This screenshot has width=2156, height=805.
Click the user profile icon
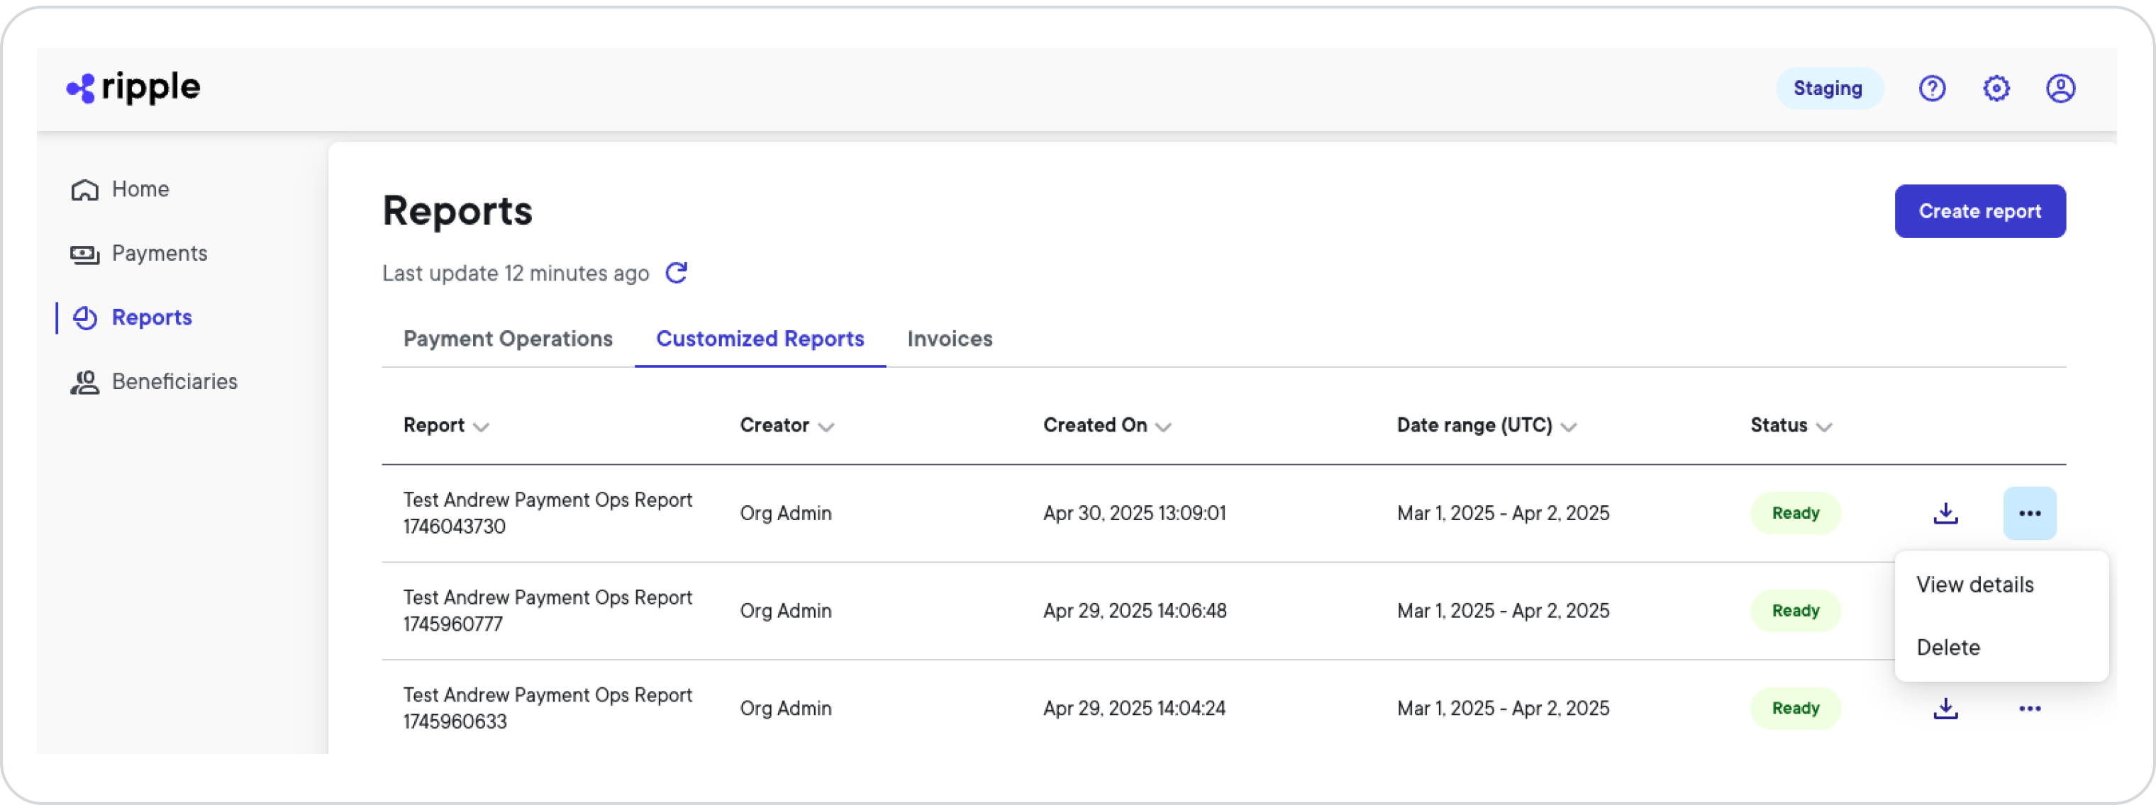point(2062,88)
